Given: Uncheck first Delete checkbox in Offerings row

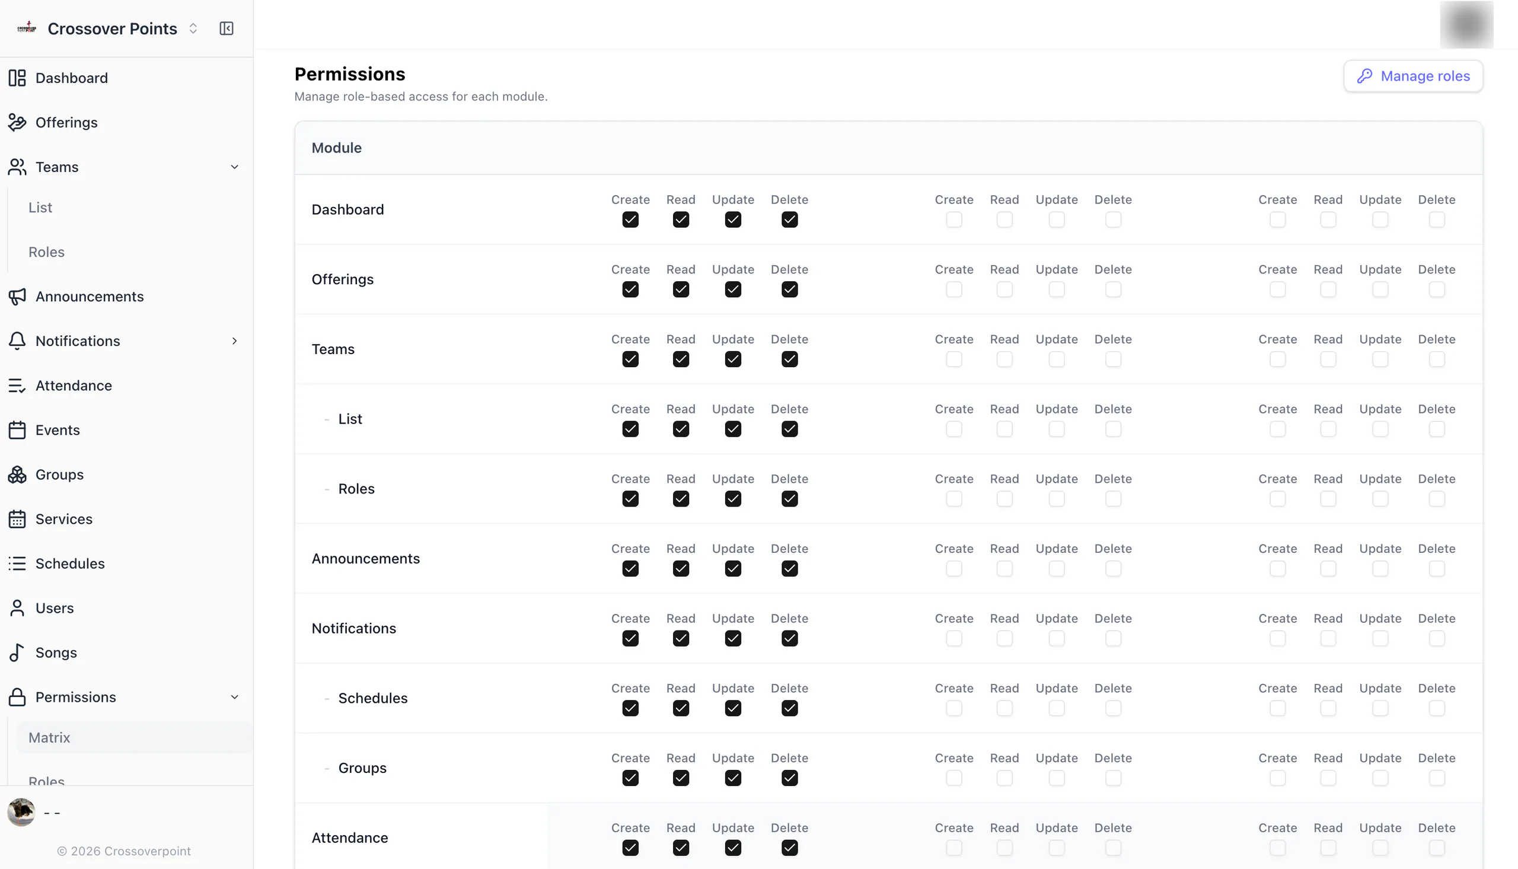Looking at the screenshot, I should coord(790,289).
